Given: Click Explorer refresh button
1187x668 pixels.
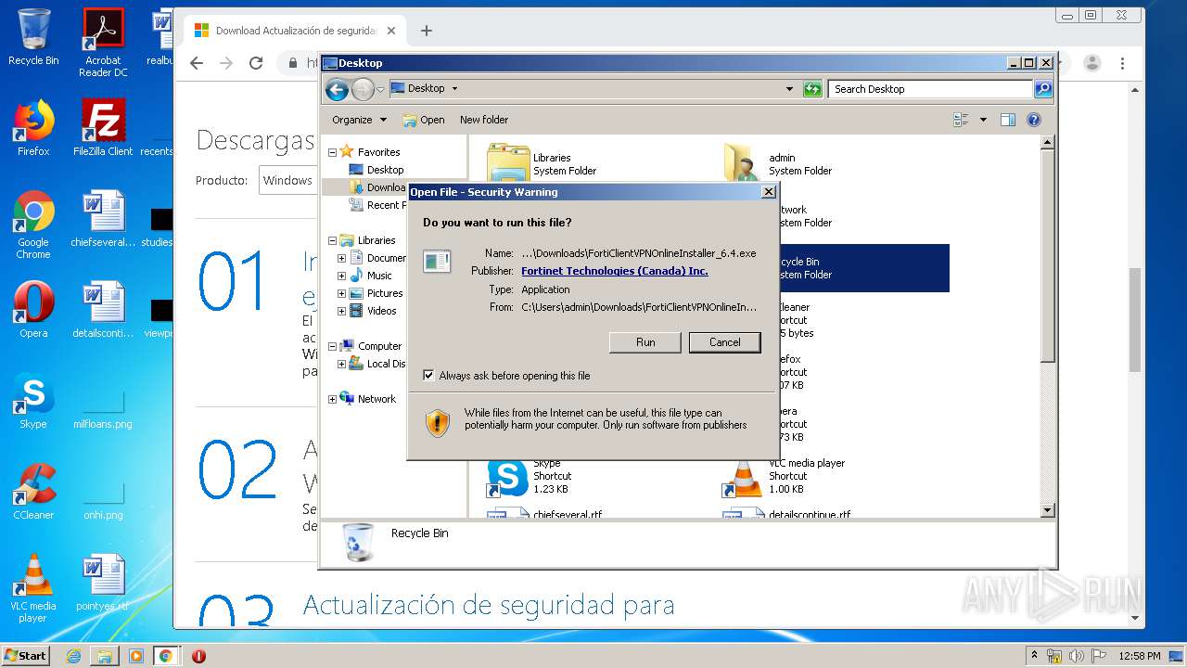Looking at the screenshot, I should point(812,89).
